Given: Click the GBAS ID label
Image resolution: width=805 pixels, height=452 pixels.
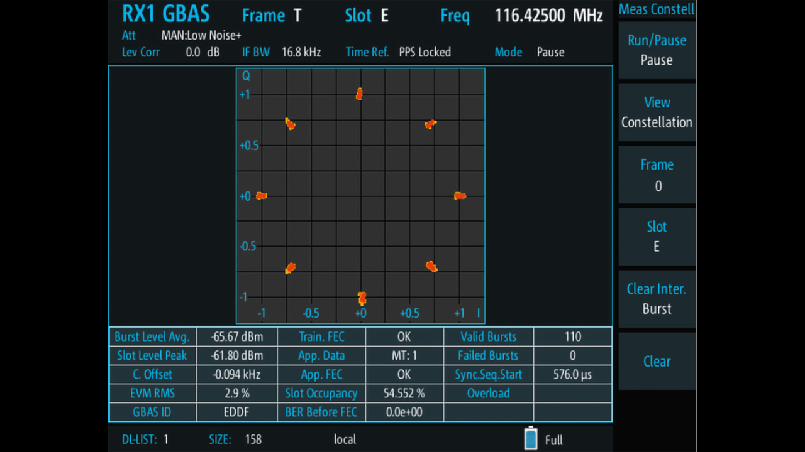Looking at the screenshot, I should click(x=152, y=412).
